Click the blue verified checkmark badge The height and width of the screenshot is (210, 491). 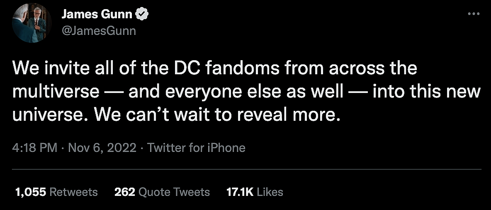point(143,15)
